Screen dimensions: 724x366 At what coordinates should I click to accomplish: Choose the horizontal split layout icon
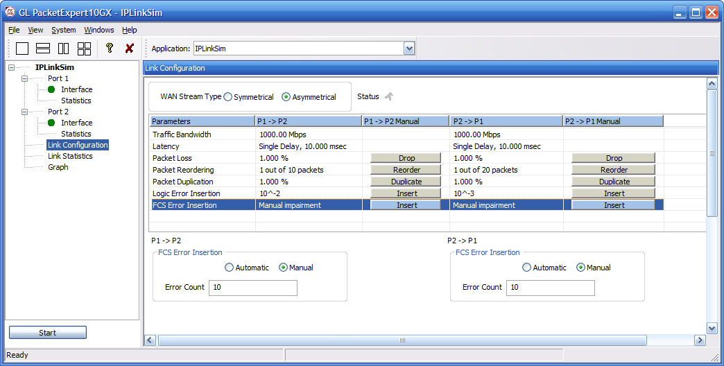coord(43,49)
